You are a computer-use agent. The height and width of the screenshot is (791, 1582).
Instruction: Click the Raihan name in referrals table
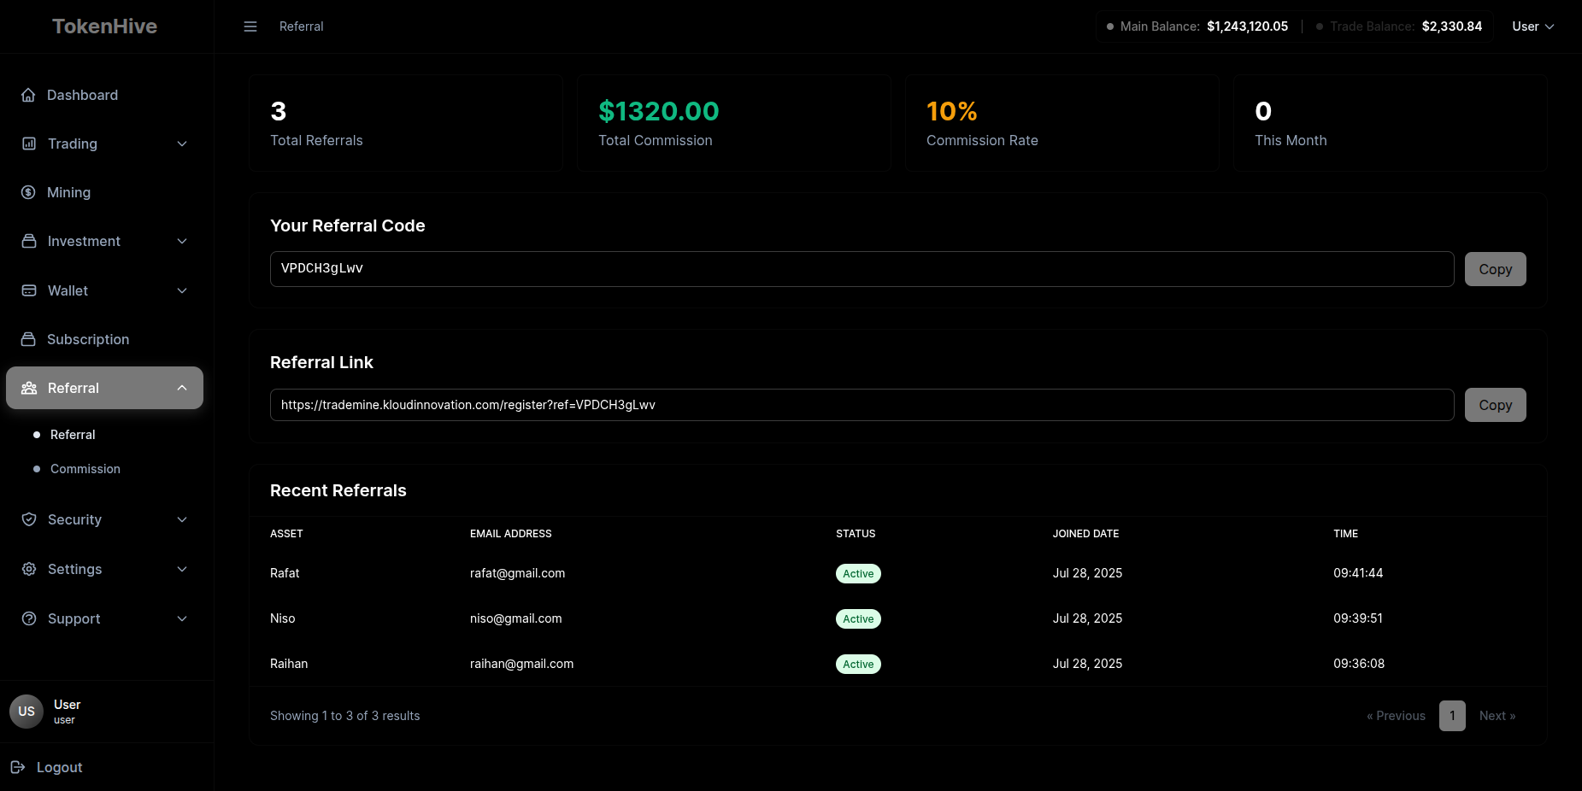(x=289, y=664)
